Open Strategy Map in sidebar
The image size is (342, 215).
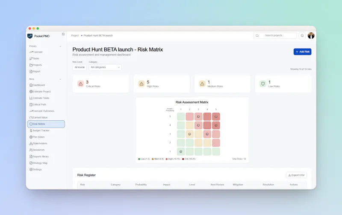click(38, 163)
